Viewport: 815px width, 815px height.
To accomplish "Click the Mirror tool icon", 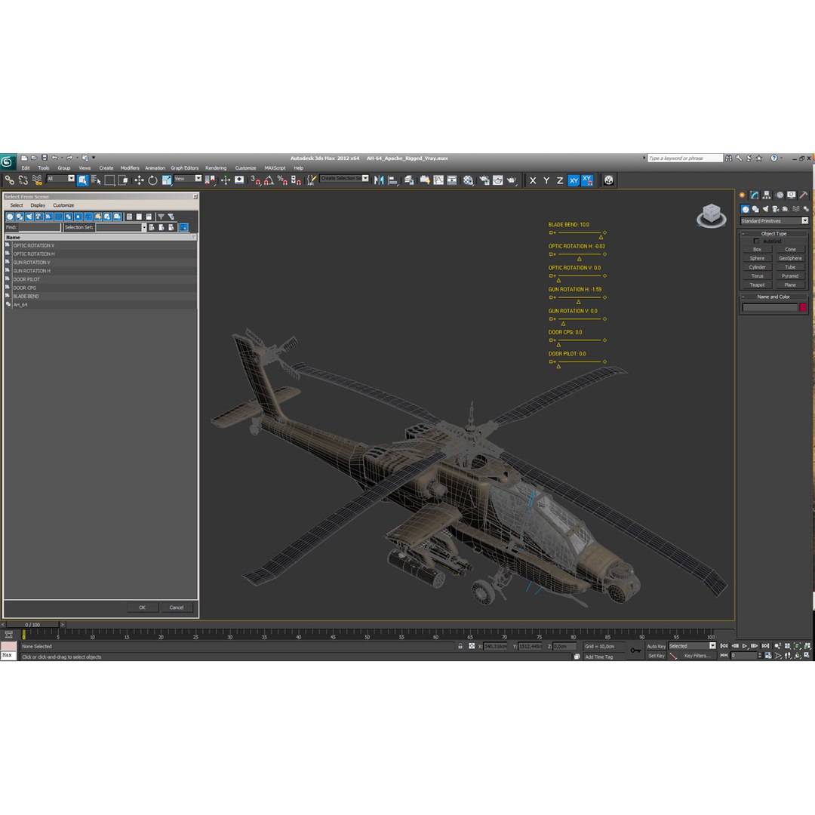I will pos(379,180).
